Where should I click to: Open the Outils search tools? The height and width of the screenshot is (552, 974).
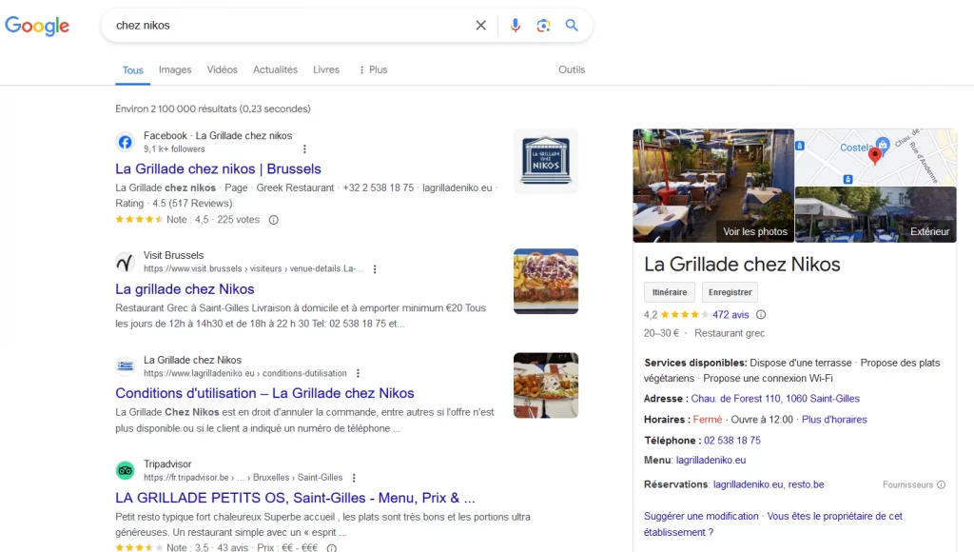[572, 69]
